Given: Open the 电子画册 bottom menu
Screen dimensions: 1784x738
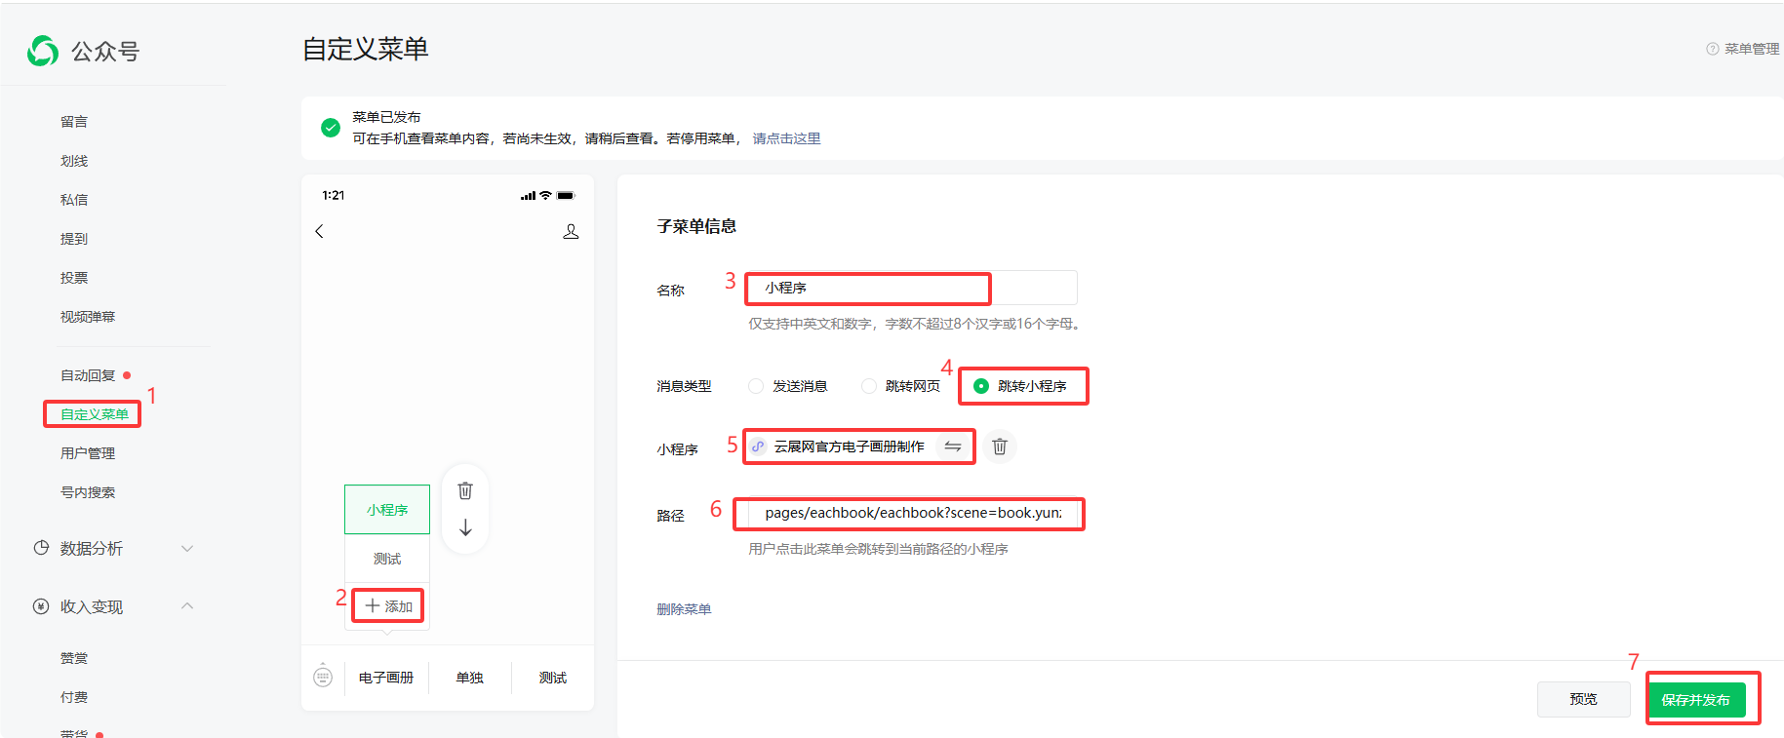Looking at the screenshot, I should 386,678.
